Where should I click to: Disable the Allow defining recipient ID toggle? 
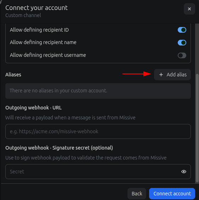click(x=182, y=30)
